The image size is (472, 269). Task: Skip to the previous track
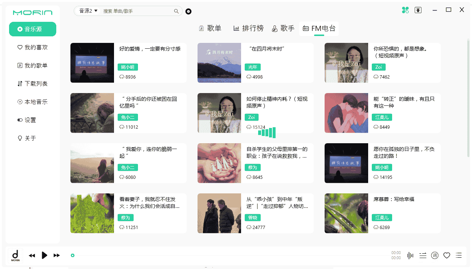point(32,256)
